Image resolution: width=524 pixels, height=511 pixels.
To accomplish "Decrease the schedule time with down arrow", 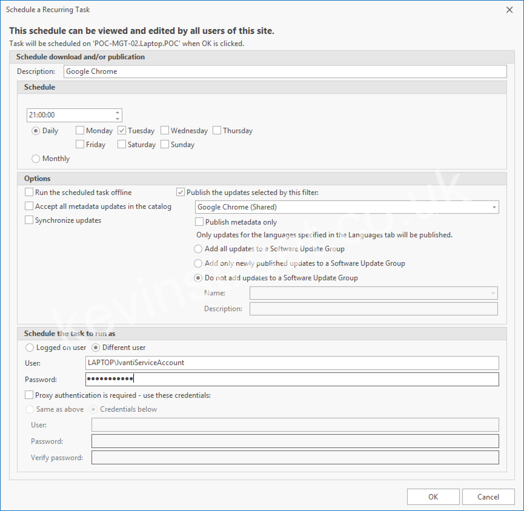I will click(x=117, y=118).
